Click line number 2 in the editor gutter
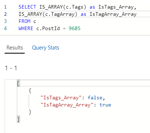This screenshot has height=133, width=150. (5, 14)
